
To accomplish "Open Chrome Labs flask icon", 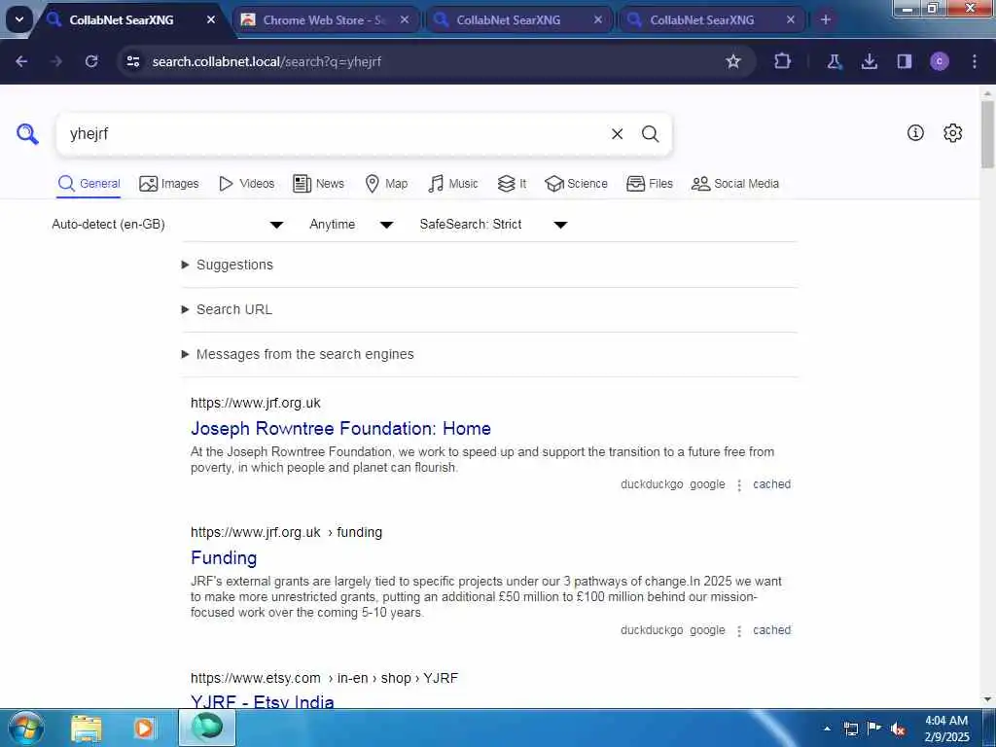I will tap(834, 61).
